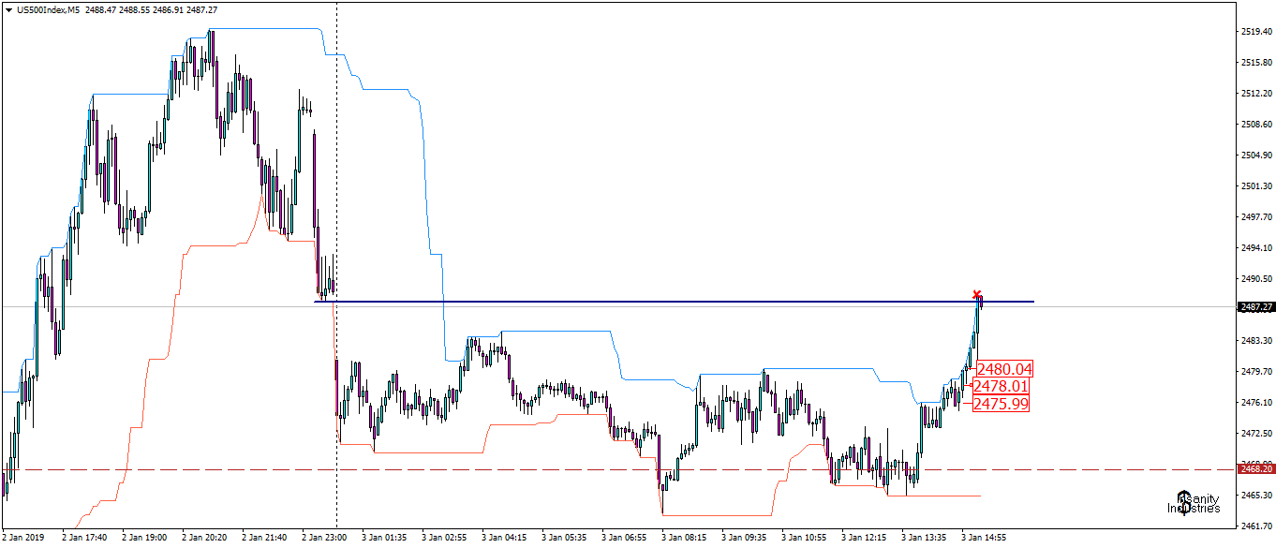1276x548 pixels.
Task: Click the 2515.80 price axis label
Action: [x=1254, y=62]
